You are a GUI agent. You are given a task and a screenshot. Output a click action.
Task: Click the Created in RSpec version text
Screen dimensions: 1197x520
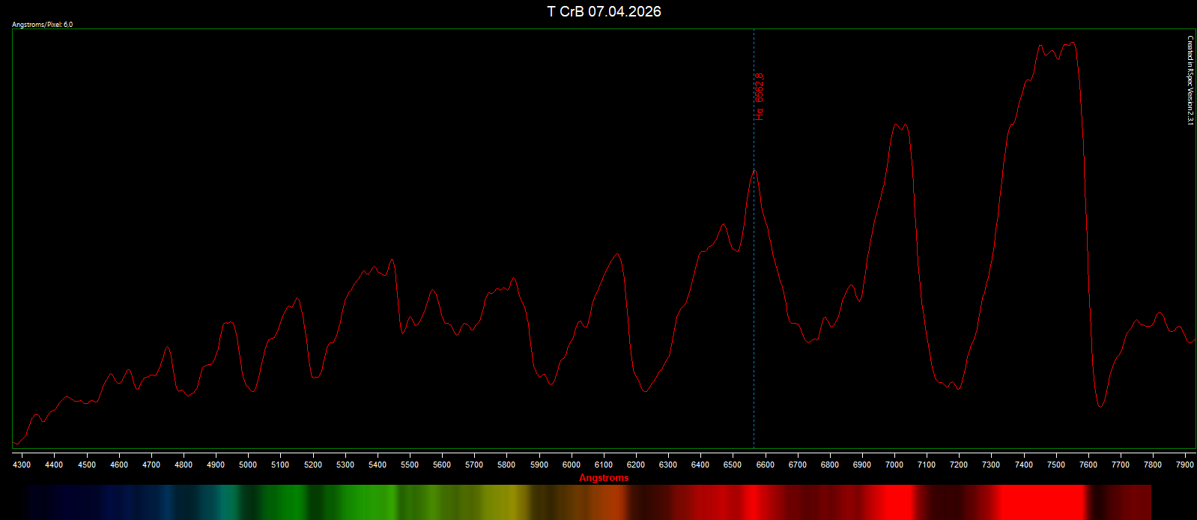coord(1190,81)
